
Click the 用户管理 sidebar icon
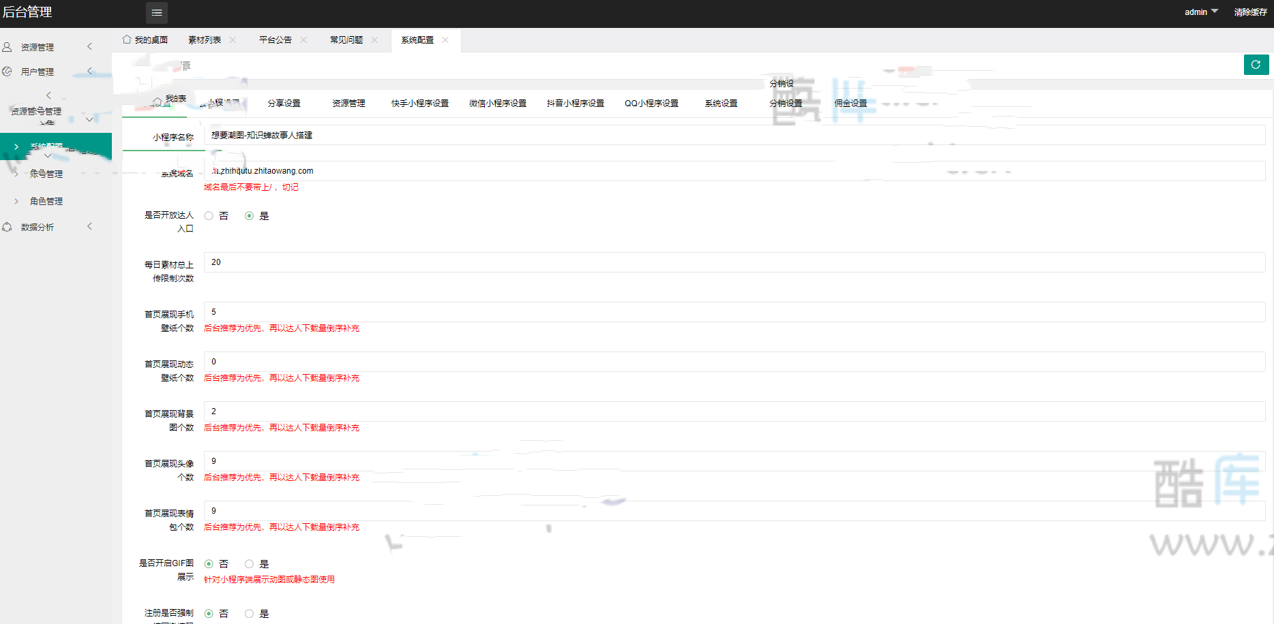coord(8,72)
